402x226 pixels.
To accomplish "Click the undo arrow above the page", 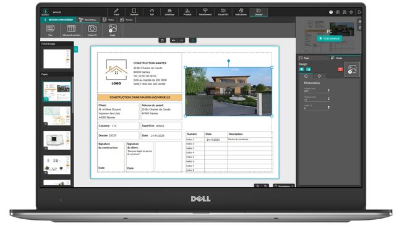I will [174, 40].
